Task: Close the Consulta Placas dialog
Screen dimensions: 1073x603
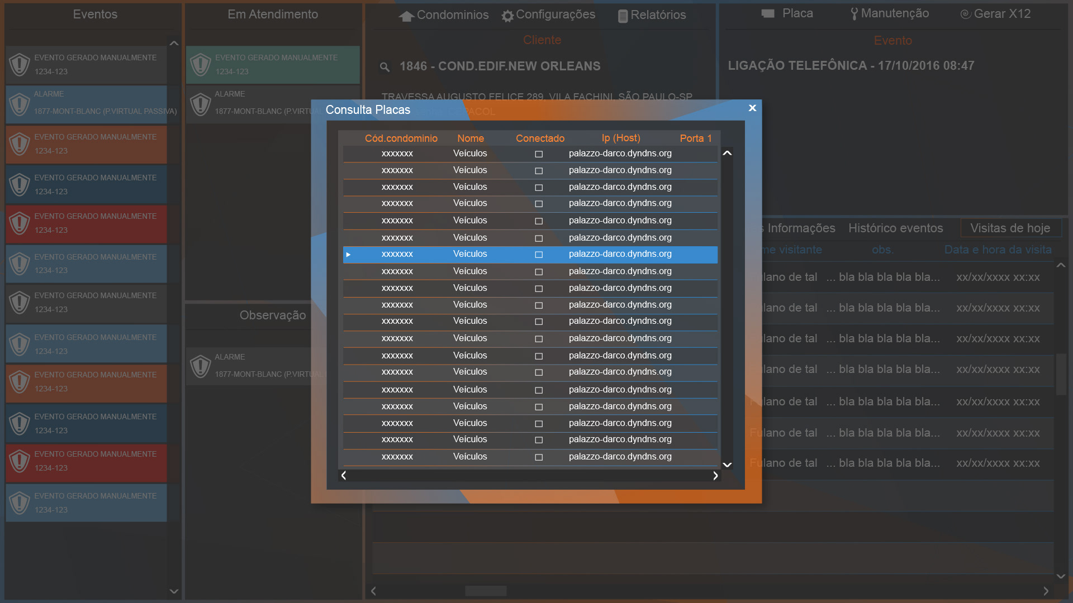Action: 752,108
